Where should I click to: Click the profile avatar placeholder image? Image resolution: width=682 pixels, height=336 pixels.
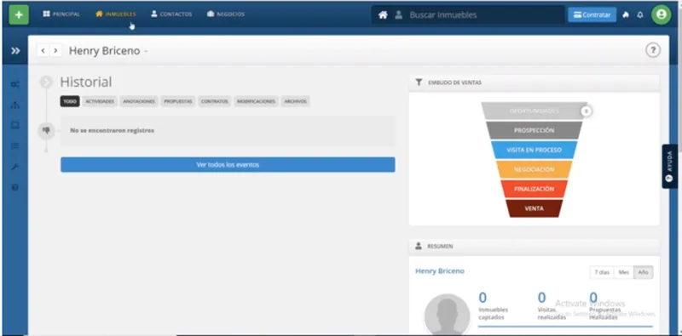pos(447,314)
